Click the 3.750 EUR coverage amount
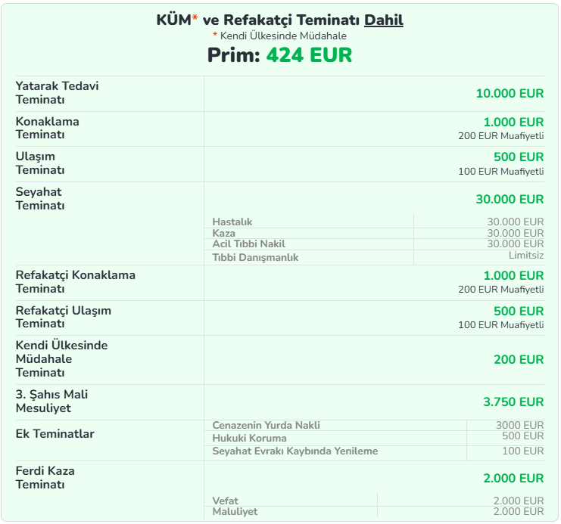Viewport: 561px width, 524px height. 513,402
